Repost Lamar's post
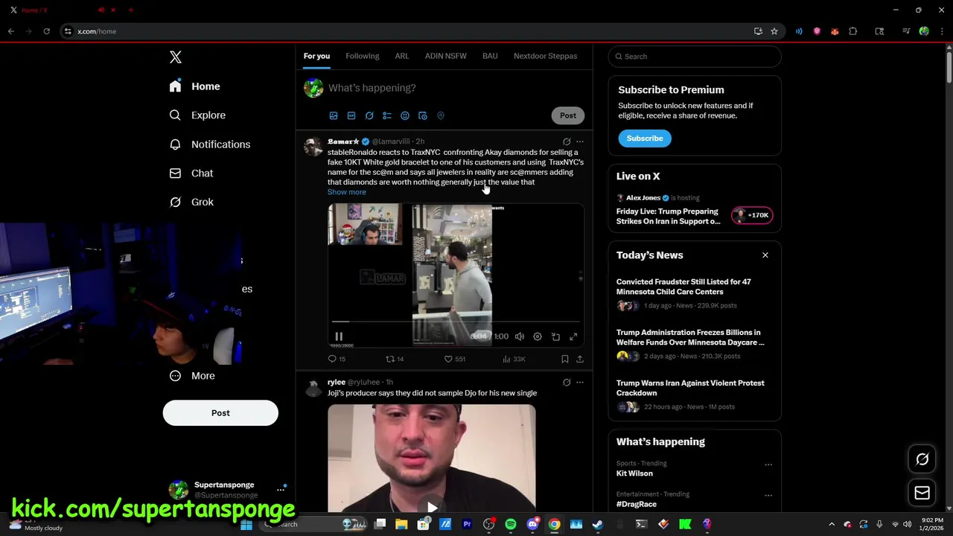Image resolution: width=953 pixels, height=536 pixels. click(395, 359)
